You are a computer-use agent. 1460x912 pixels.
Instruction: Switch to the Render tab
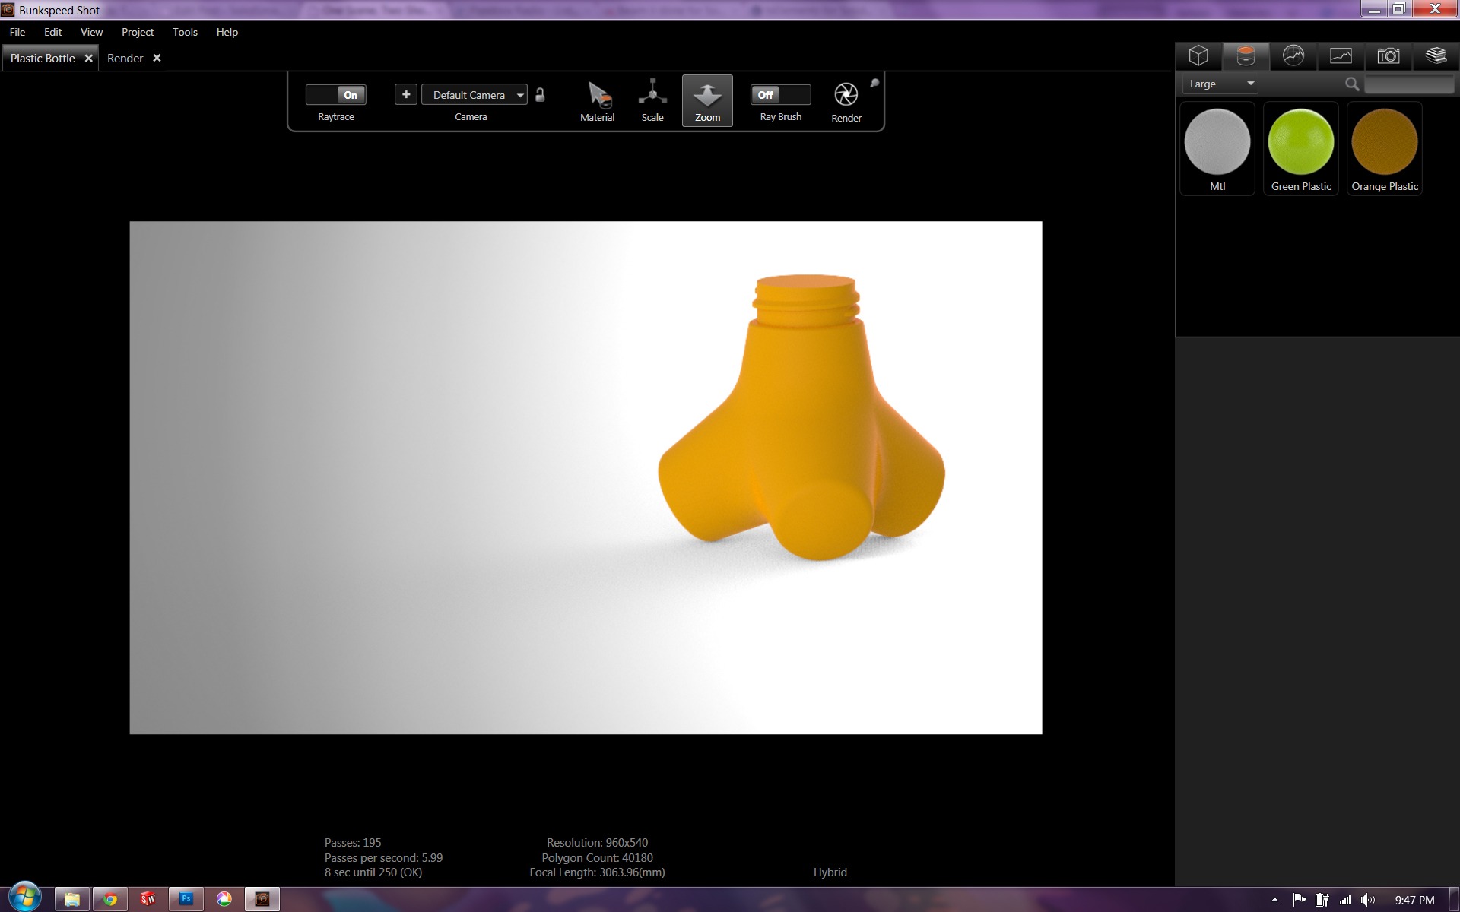[x=125, y=59]
